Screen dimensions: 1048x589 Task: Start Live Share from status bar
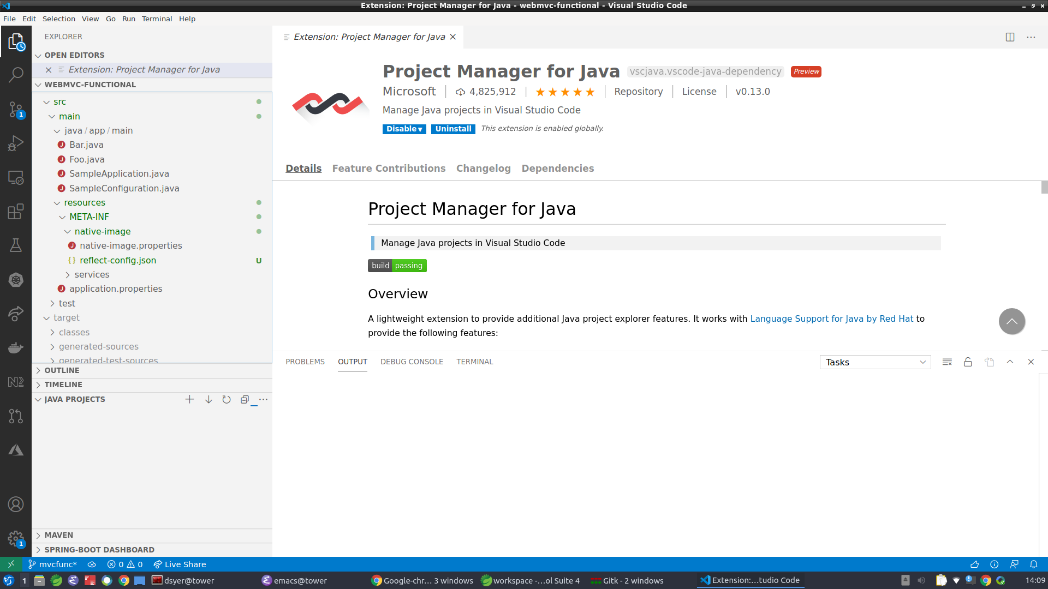pyautogui.click(x=180, y=564)
